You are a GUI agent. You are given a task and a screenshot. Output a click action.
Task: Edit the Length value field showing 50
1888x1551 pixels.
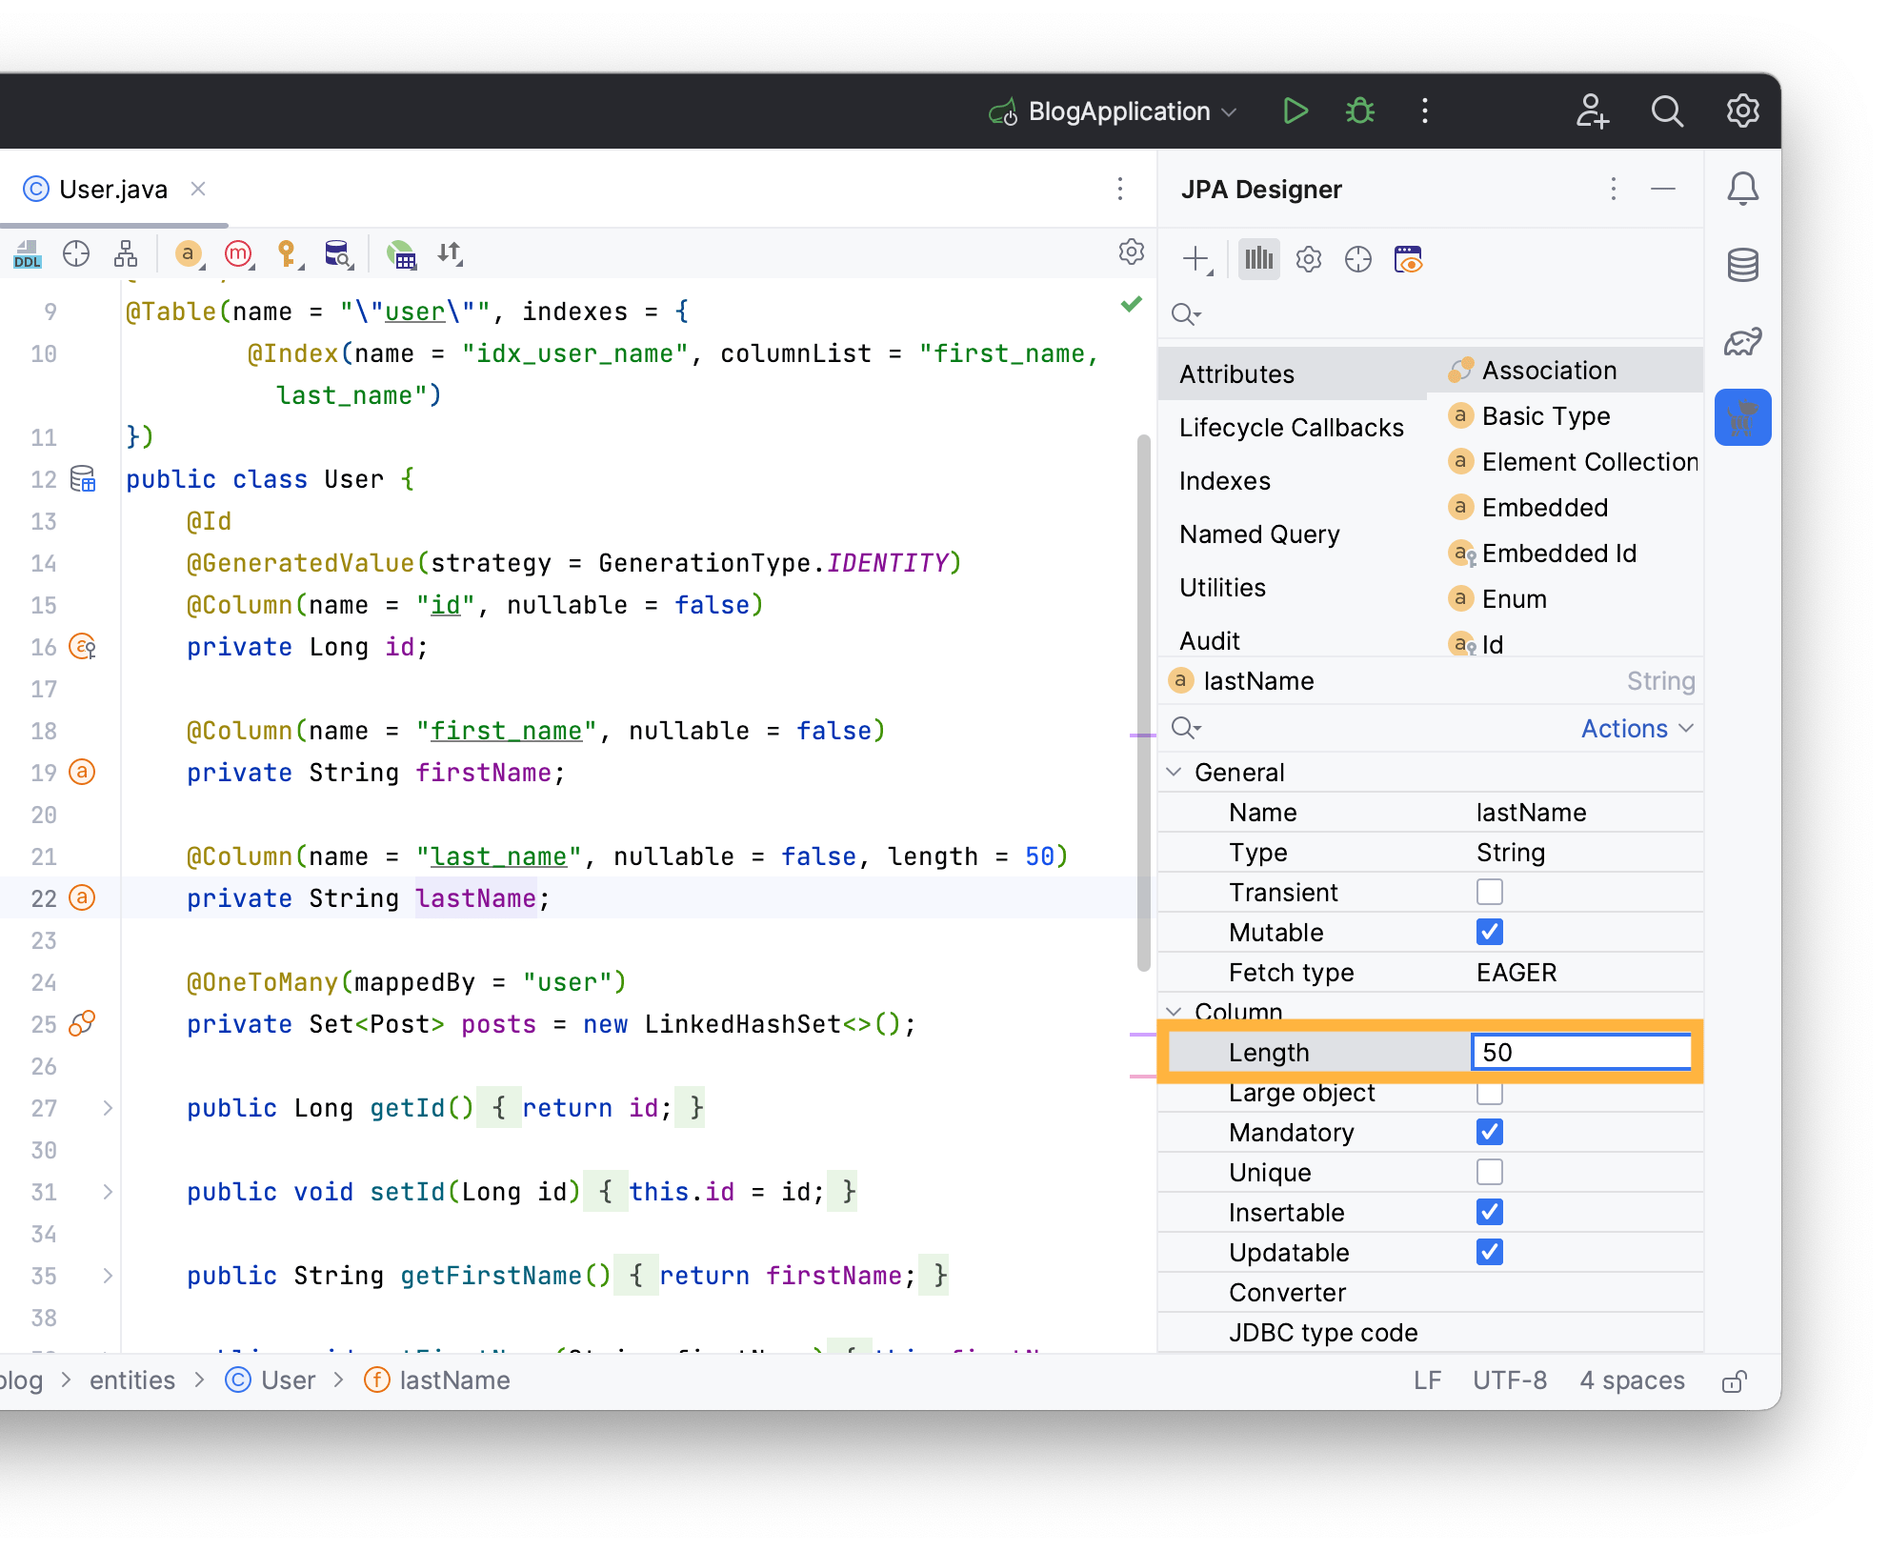click(x=1580, y=1052)
